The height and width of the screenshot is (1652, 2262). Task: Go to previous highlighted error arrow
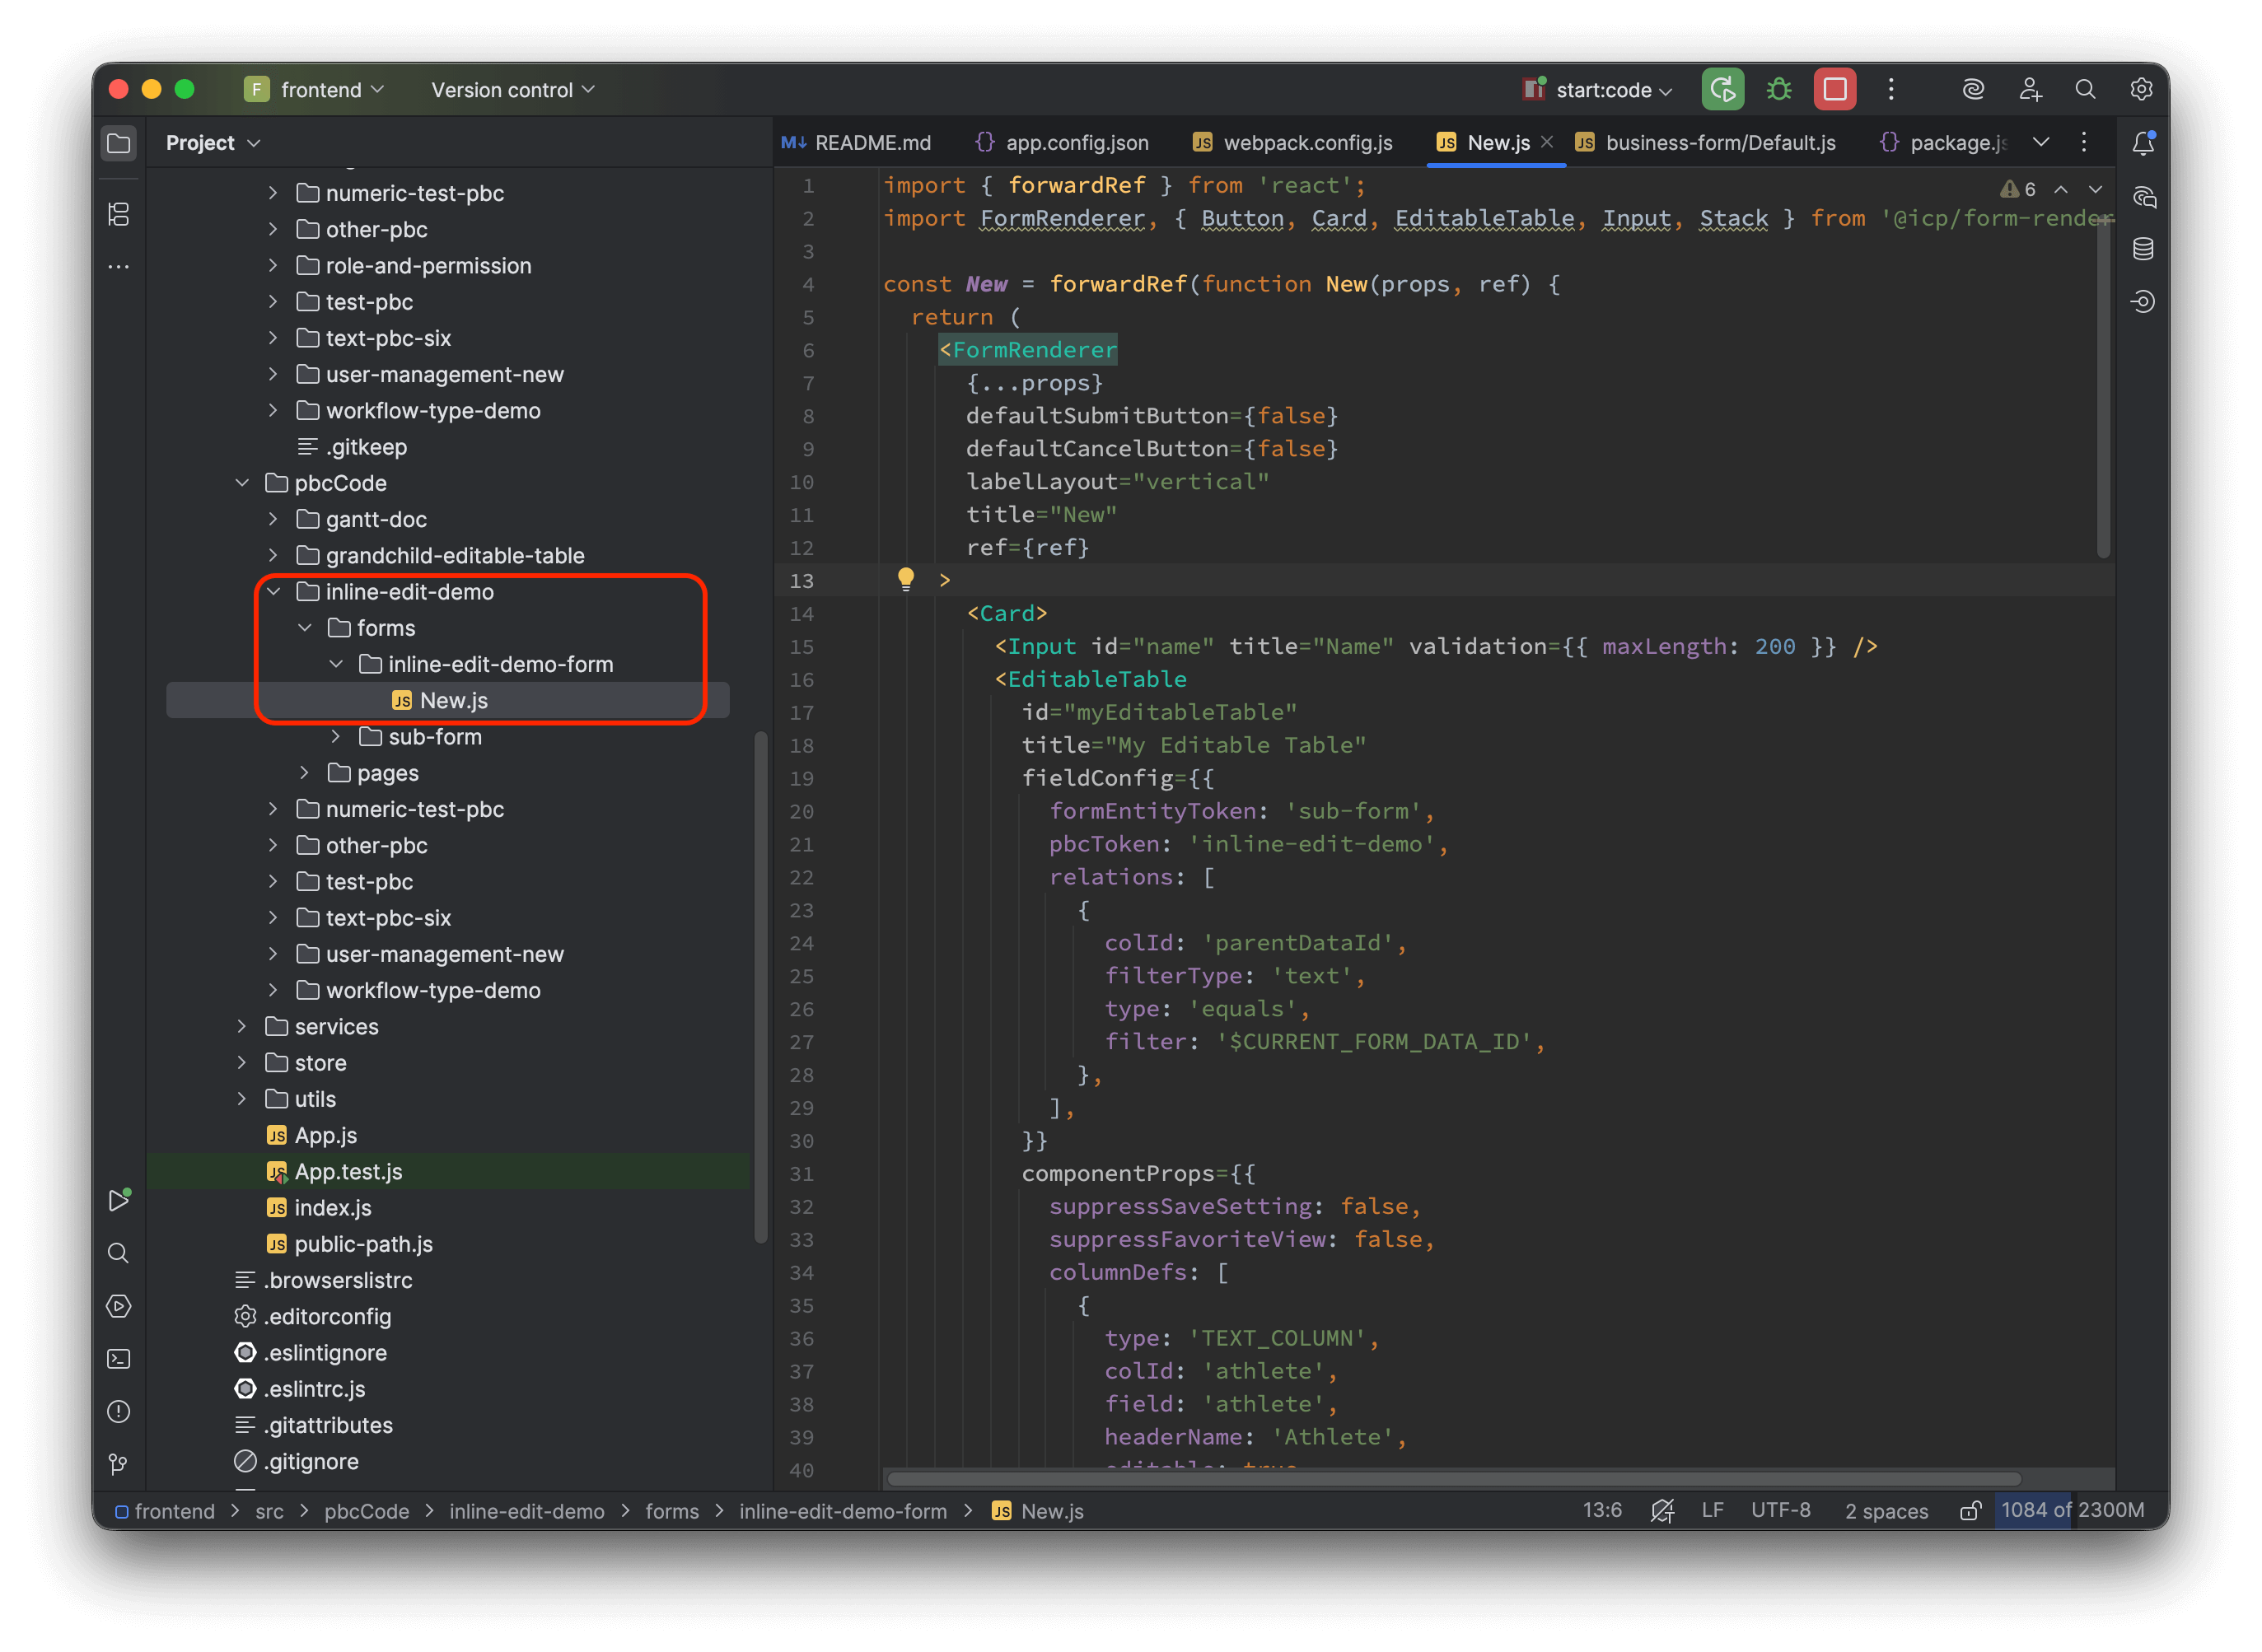pos(2061,189)
